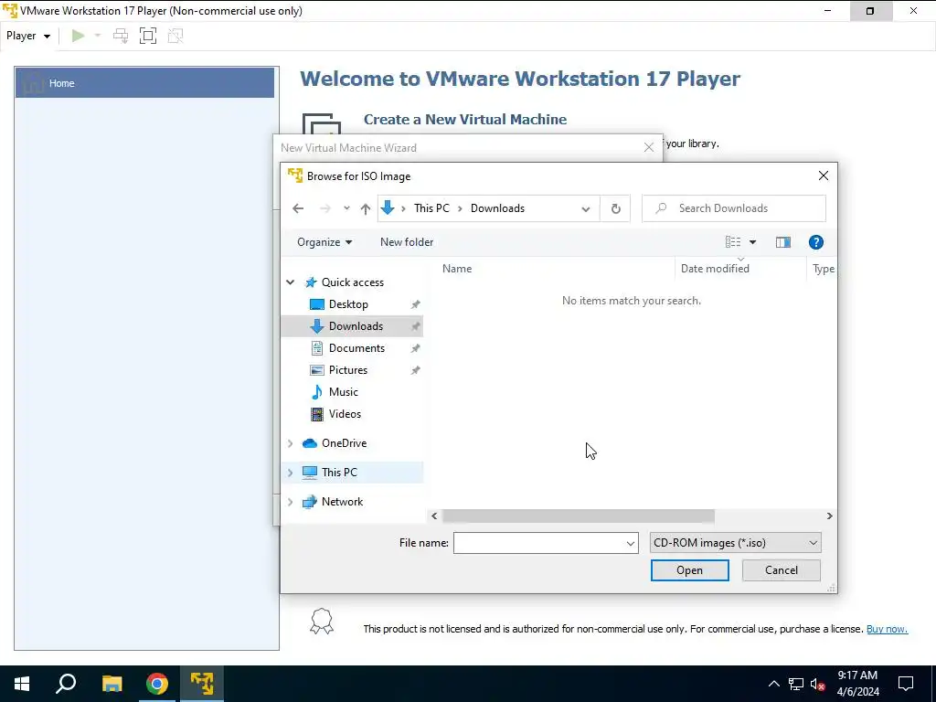Viewport: 936px width, 702px height.
Task: Open the File name dropdown arrow
Action: pyautogui.click(x=631, y=543)
